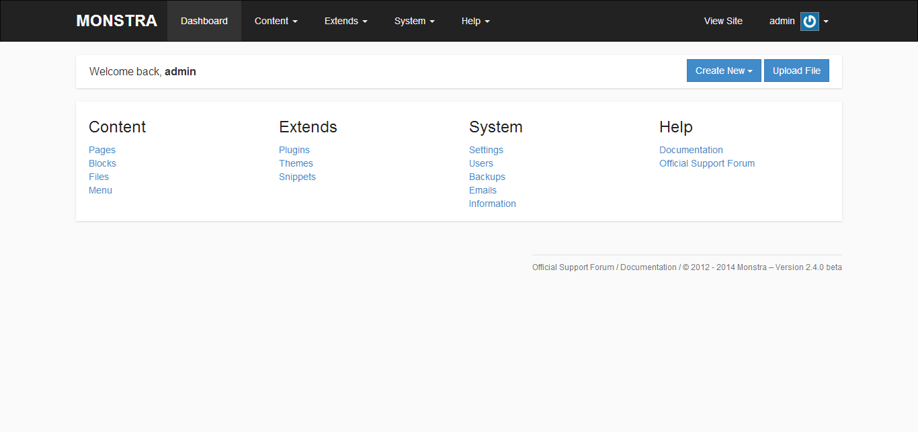Go to Blocks under Content

[102, 163]
